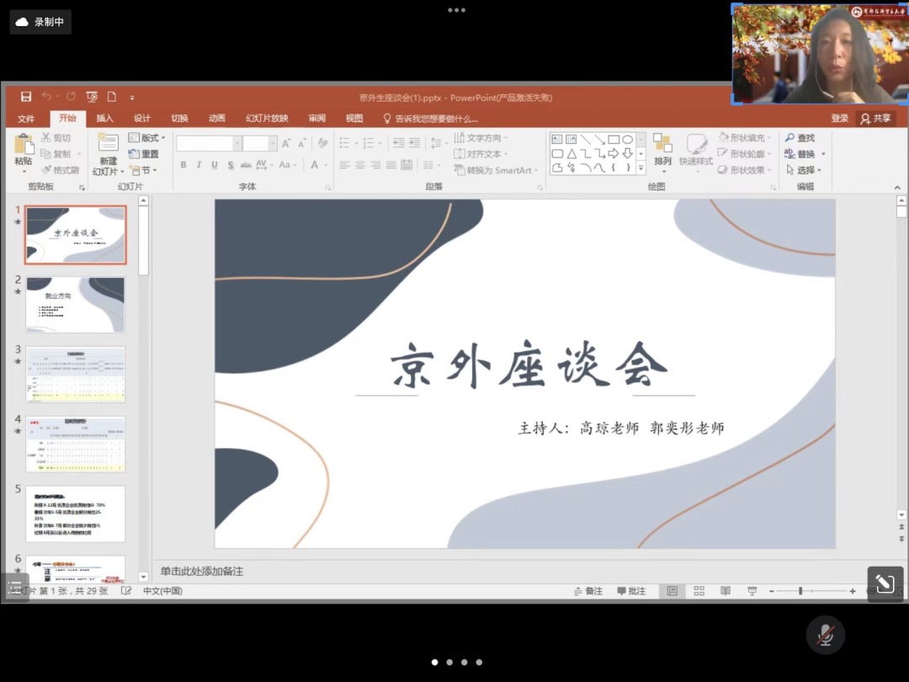Click the Share (共享) button
This screenshot has height=682, width=909.
875,119
